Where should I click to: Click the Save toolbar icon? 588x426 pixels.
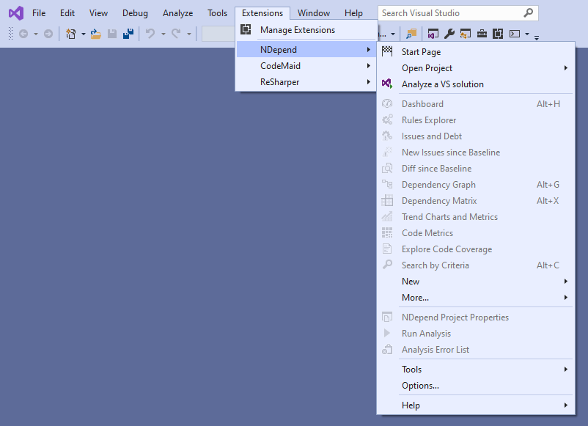[111, 34]
